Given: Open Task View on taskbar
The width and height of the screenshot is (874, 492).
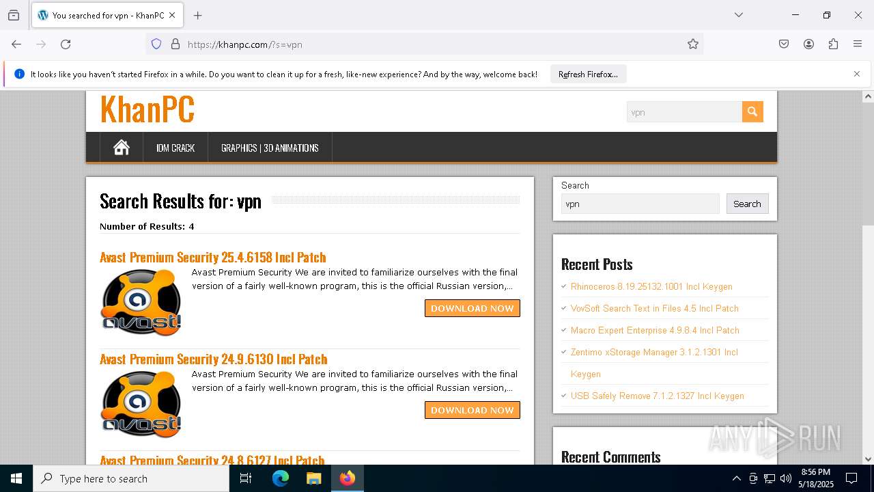Looking at the screenshot, I should (246, 478).
